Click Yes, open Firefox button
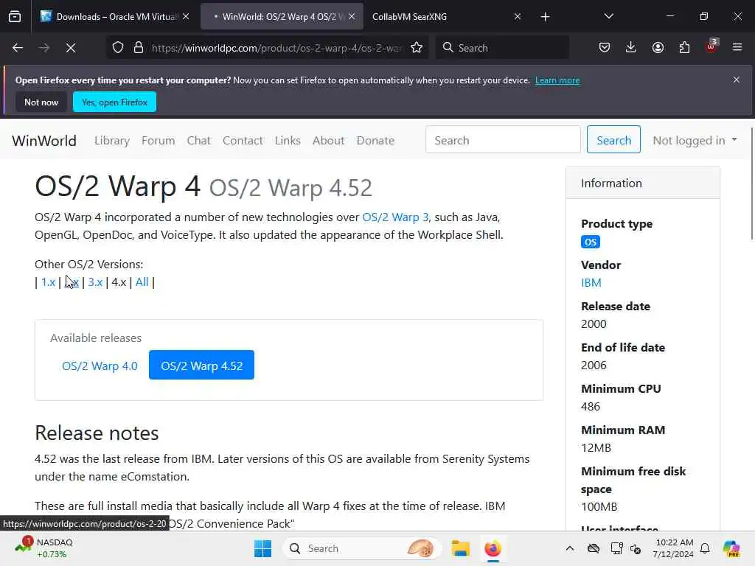 (114, 102)
